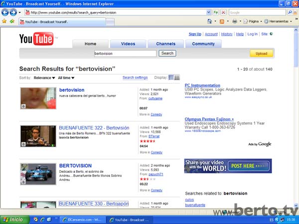
Task: Go to the Community tab
Action: [203, 44]
